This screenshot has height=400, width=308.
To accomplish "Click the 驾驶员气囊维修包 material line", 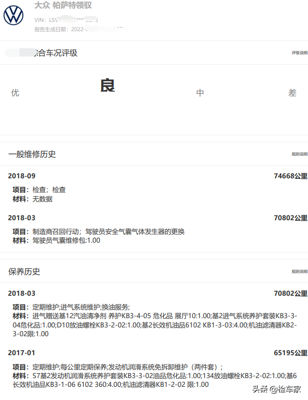I will point(56,240).
